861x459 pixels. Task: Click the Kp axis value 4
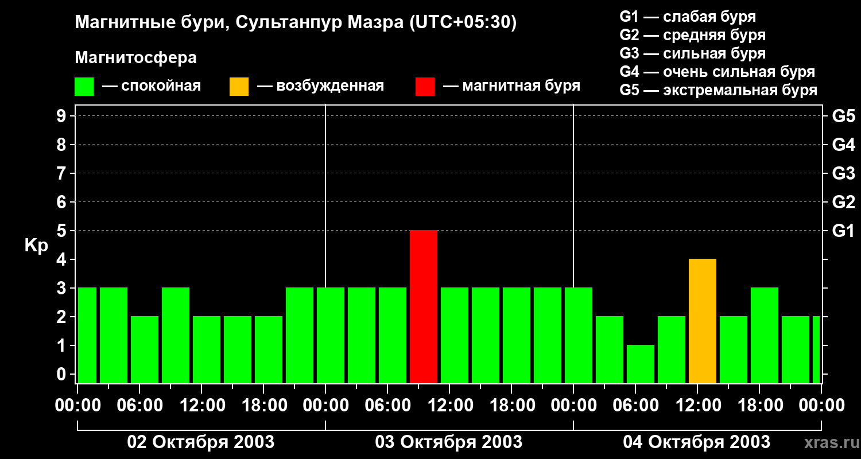(x=63, y=260)
